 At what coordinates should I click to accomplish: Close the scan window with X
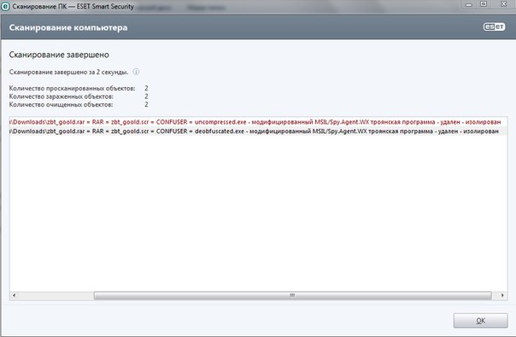[503, 4]
